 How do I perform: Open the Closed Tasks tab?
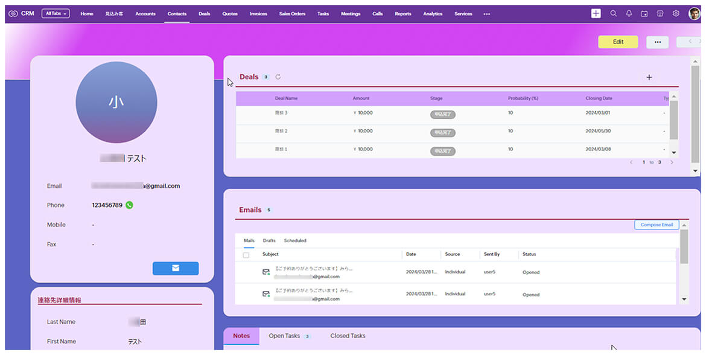click(348, 336)
